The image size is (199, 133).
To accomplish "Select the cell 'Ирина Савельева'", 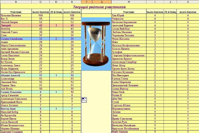I will [129, 119].
